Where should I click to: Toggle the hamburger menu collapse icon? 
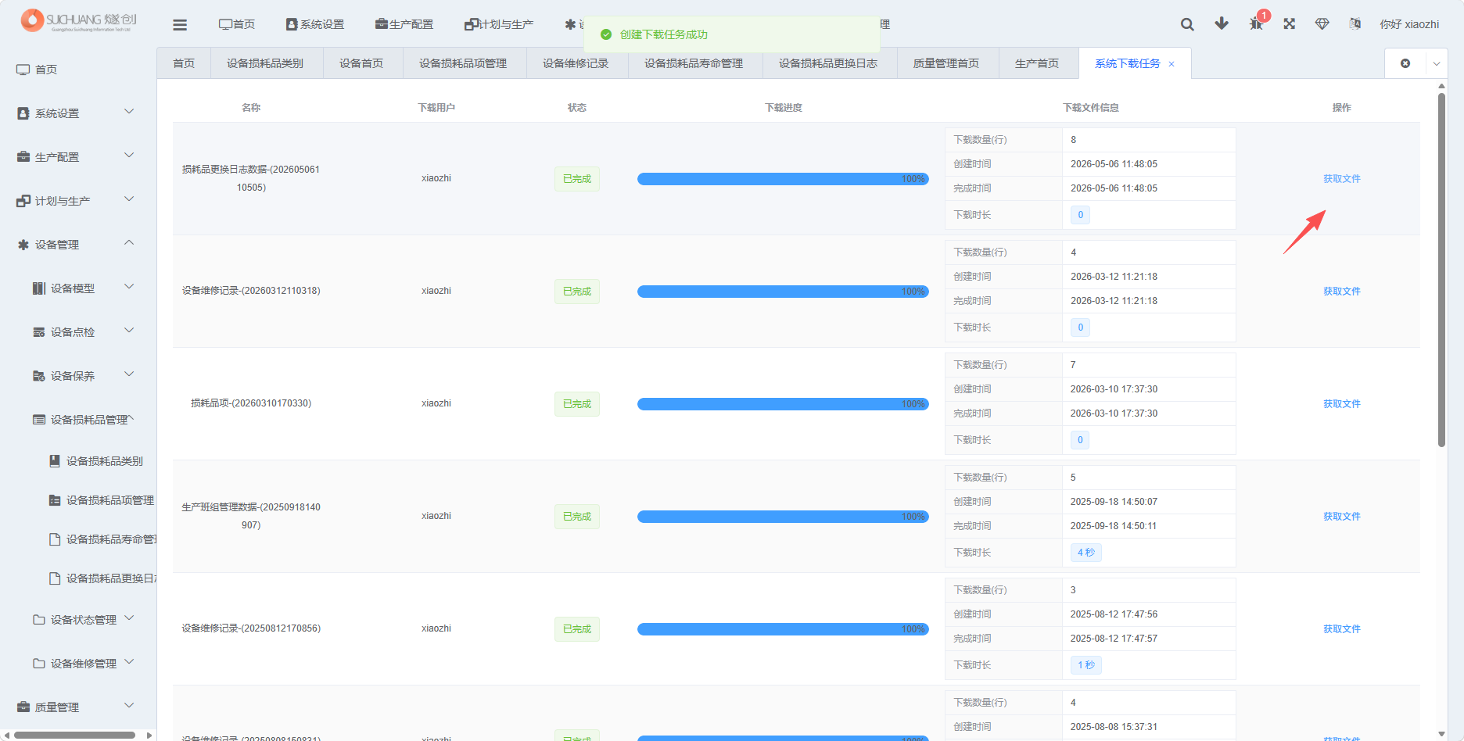coord(180,25)
